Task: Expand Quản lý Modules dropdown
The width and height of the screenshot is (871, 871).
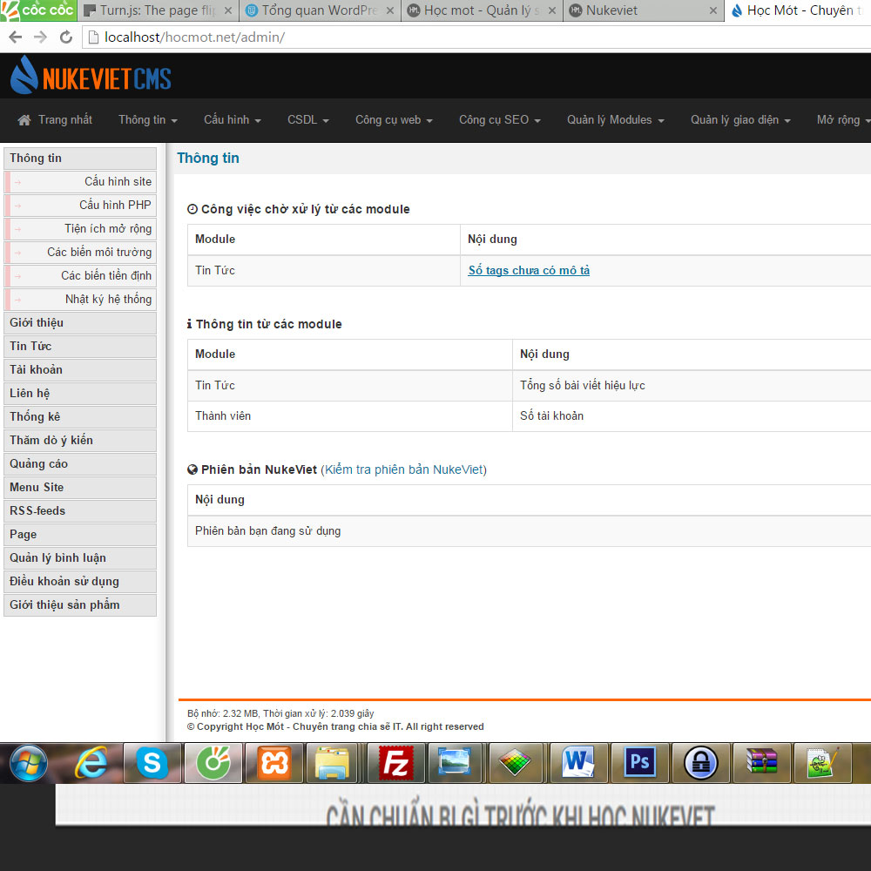Action: (616, 120)
